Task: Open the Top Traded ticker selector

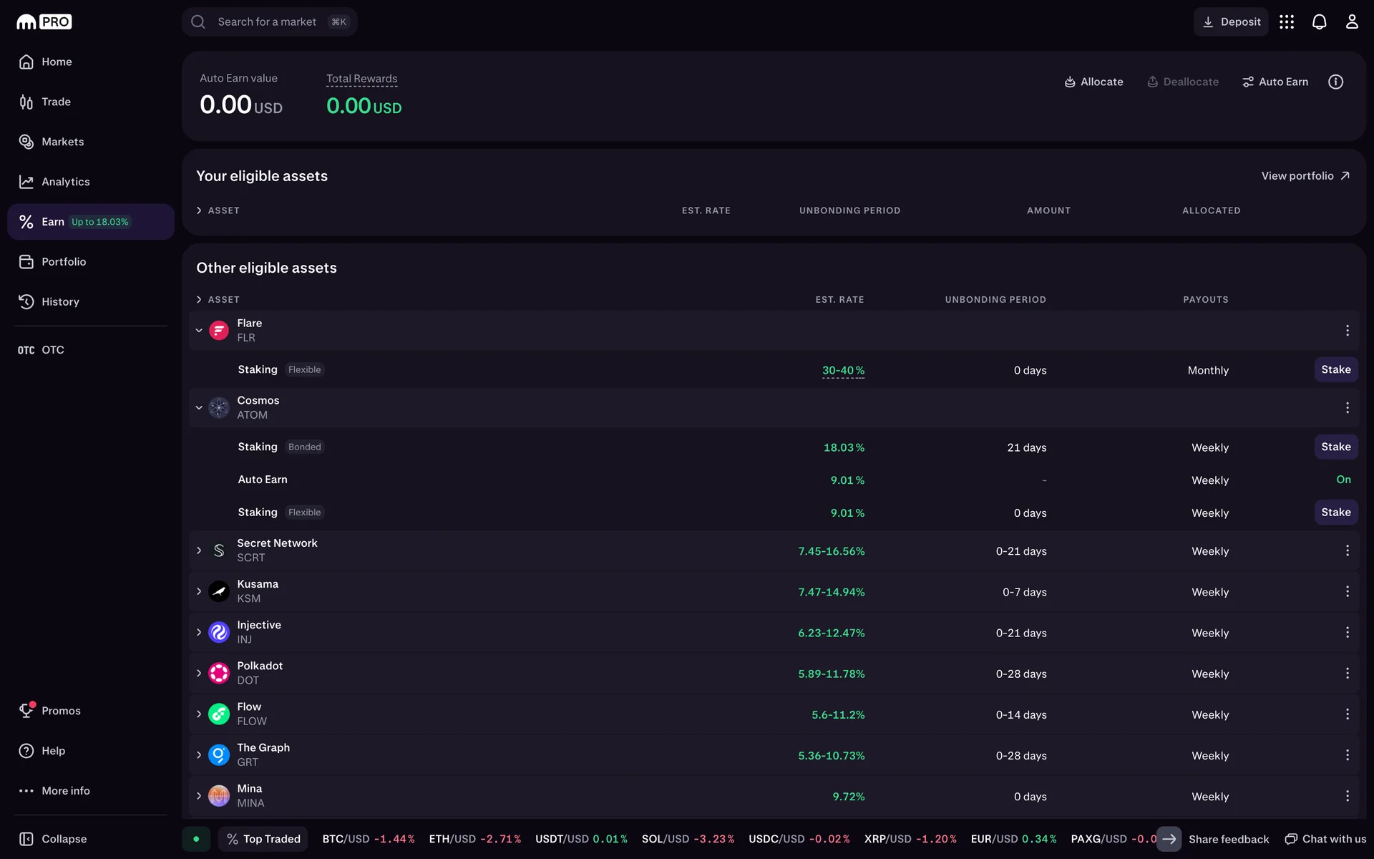Action: [263, 839]
